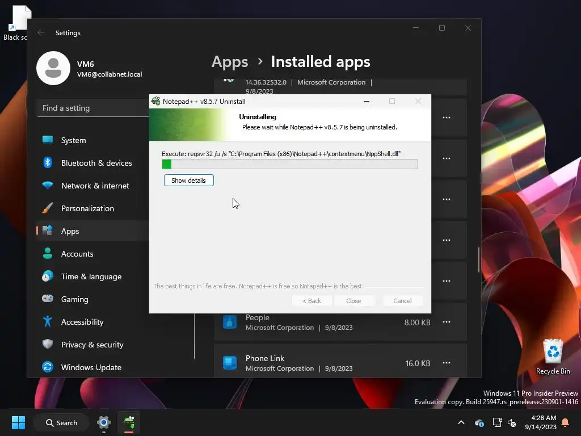Open Personalization settings
Viewport: 581px width, 436px height.
[x=92, y=208]
